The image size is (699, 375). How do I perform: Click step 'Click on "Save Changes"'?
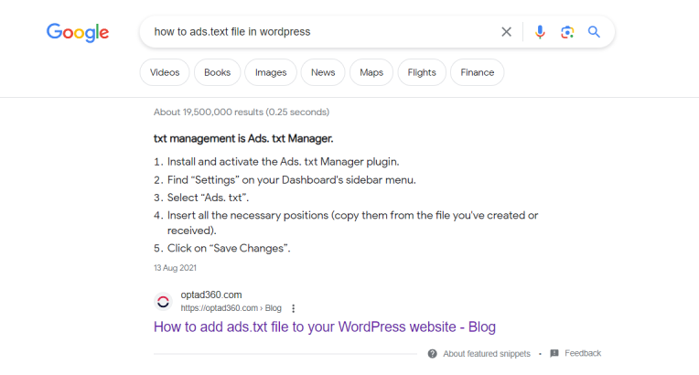point(229,249)
